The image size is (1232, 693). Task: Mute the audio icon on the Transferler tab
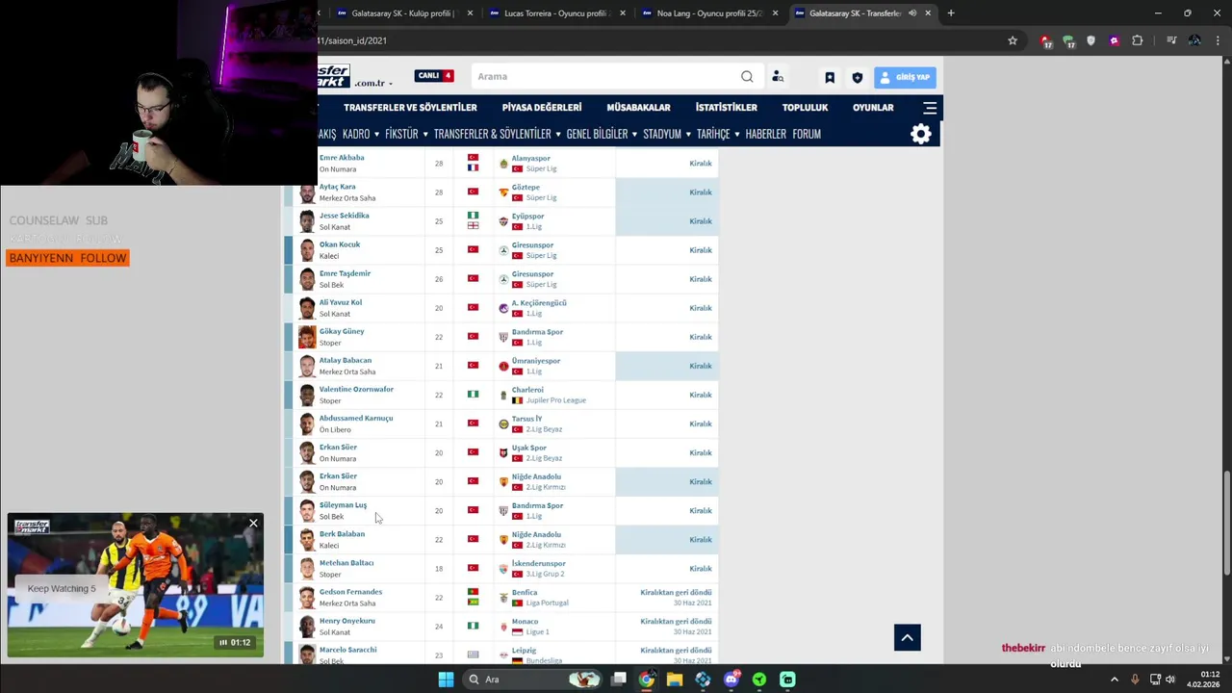point(912,13)
